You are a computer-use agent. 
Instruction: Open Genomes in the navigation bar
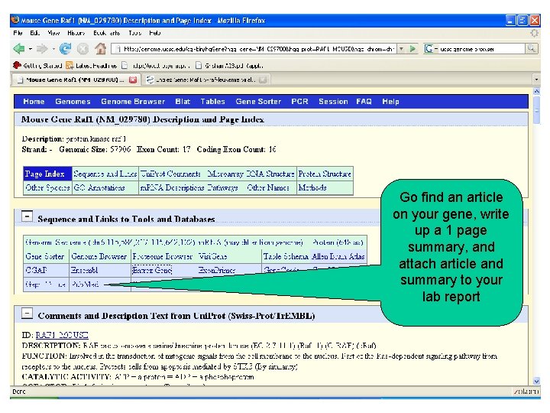(x=73, y=102)
